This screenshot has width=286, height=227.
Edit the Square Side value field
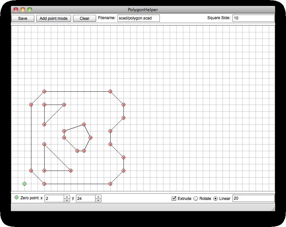[x=253, y=18]
